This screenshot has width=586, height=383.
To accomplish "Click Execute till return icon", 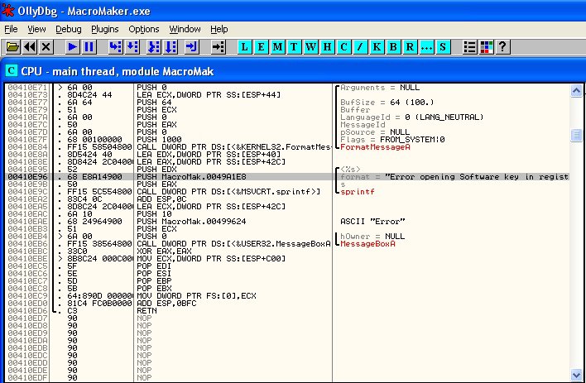I will pyautogui.click(x=191, y=47).
